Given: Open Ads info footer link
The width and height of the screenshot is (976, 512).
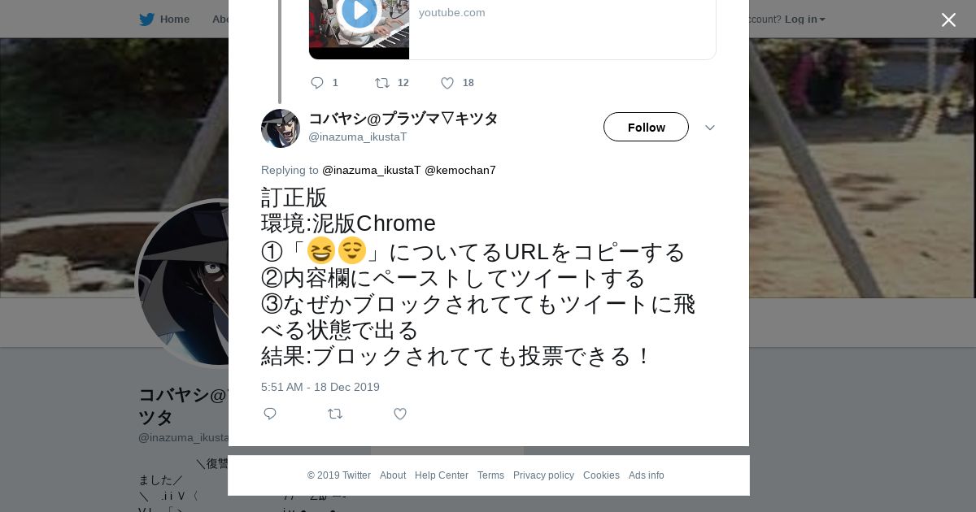Looking at the screenshot, I should pos(646,475).
